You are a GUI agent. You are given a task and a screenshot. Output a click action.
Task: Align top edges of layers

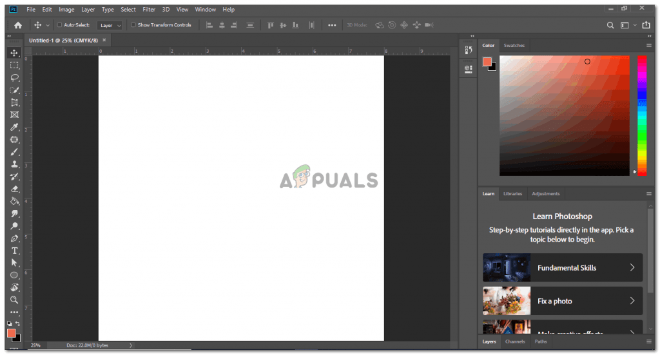tap(271, 25)
